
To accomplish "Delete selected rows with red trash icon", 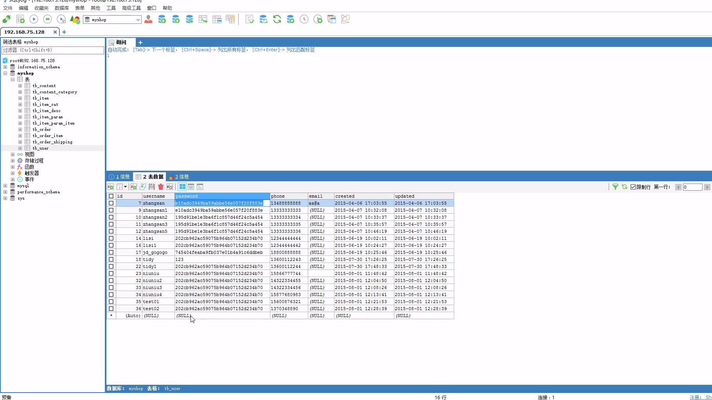I will tap(161, 187).
